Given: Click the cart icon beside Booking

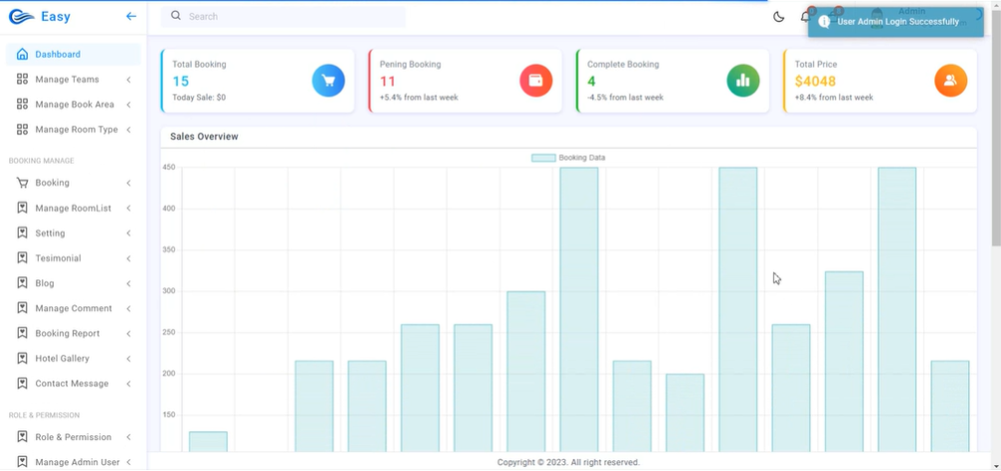Looking at the screenshot, I should pos(22,183).
